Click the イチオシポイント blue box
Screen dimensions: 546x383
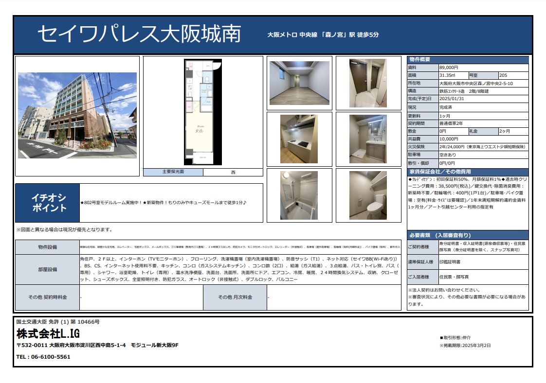click(x=48, y=203)
